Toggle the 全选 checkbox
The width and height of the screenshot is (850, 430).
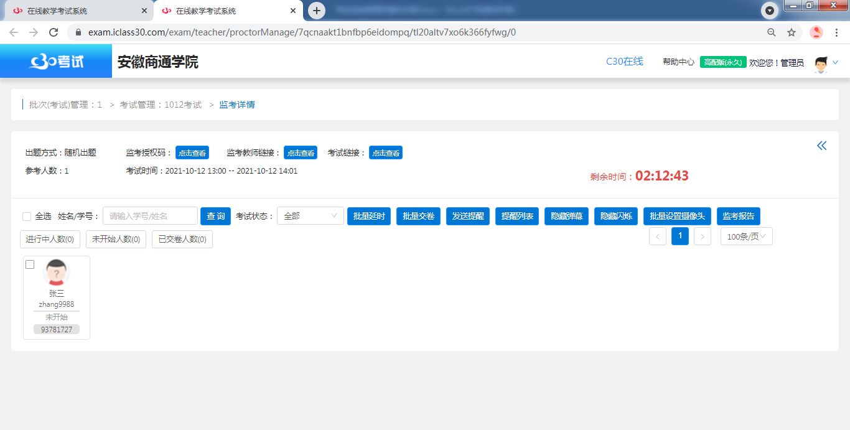point(27,217)
